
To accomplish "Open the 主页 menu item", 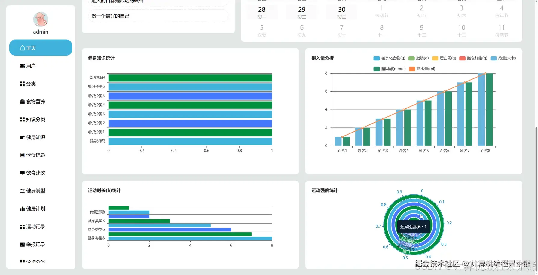I will click(x=41, y=48).
